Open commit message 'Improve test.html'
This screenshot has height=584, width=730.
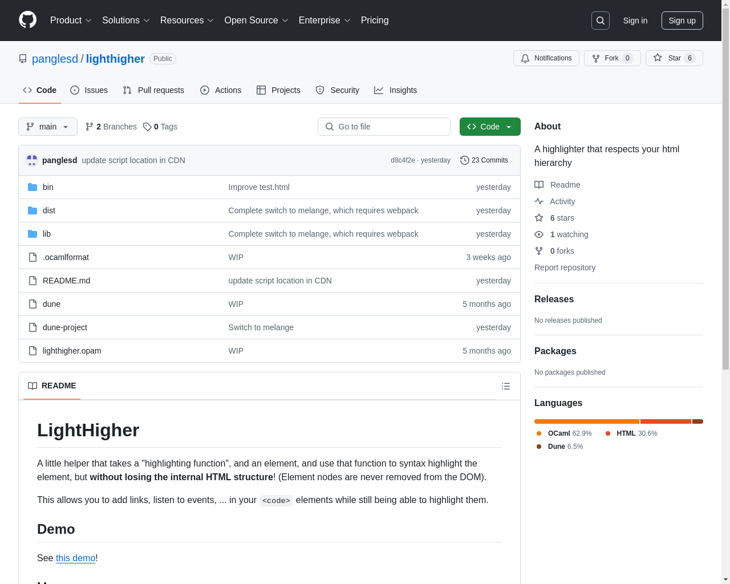(259, 187)
